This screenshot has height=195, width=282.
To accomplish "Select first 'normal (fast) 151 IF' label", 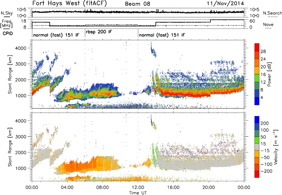I will click(56, 35).
